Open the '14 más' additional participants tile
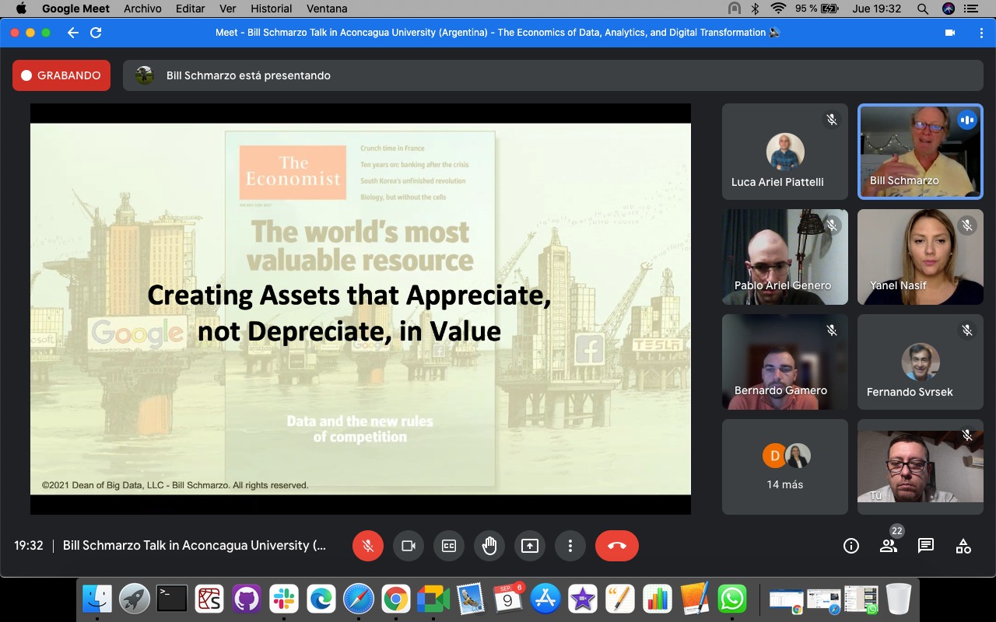The image size is (996, 622). pos(785,466)
